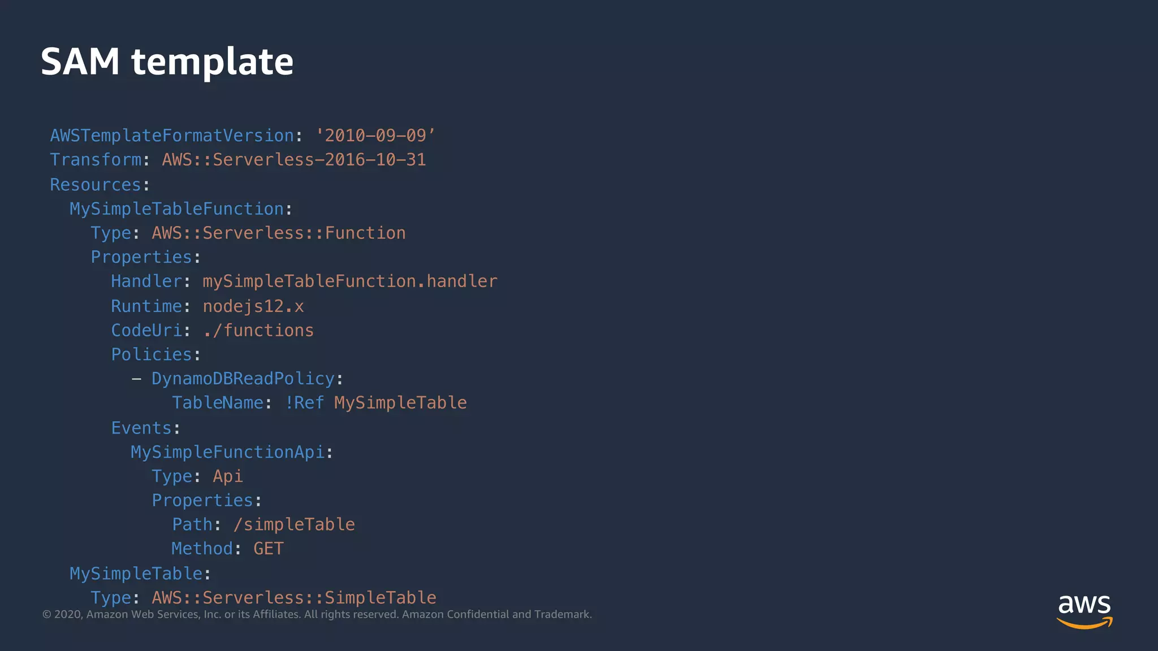
Task: Click 'MySimpleFunctionApi' event name
Action: [x=227, y=453]
